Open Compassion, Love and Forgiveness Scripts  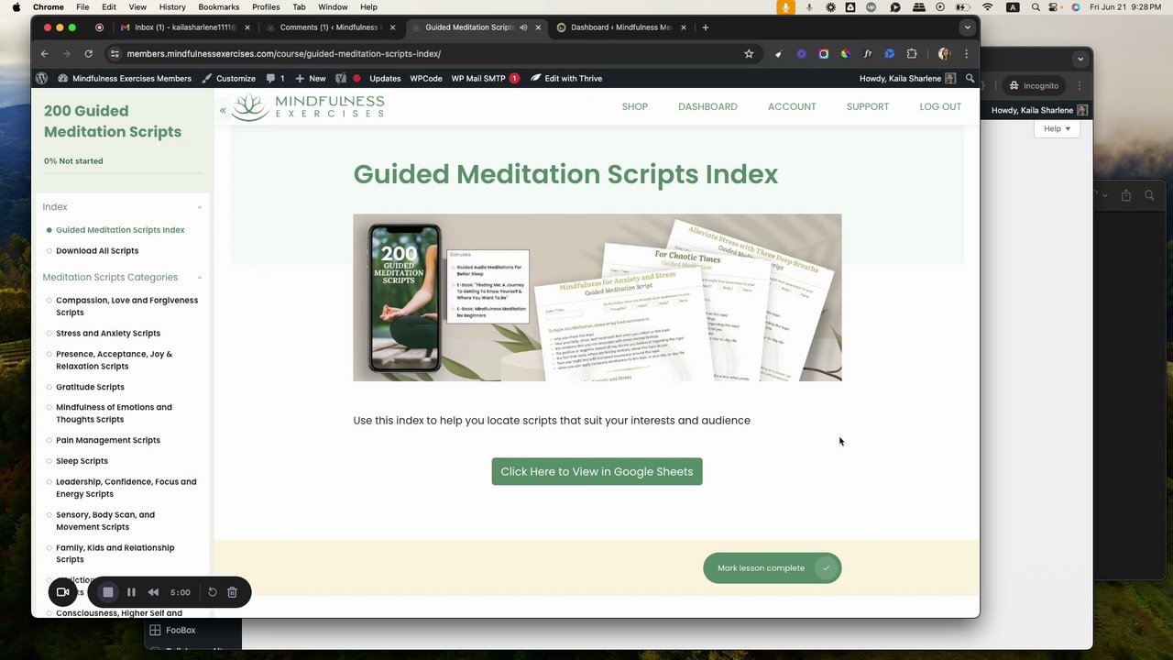(x=126, y=306)
